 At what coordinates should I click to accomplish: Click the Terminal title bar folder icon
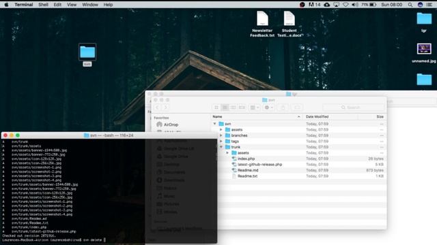[87, 135]
